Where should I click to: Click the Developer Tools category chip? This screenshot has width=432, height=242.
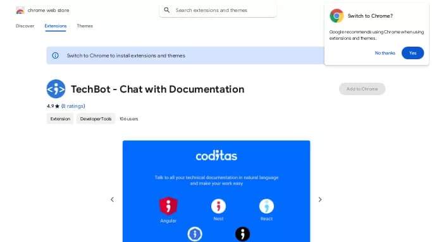(x=96, y=119)
